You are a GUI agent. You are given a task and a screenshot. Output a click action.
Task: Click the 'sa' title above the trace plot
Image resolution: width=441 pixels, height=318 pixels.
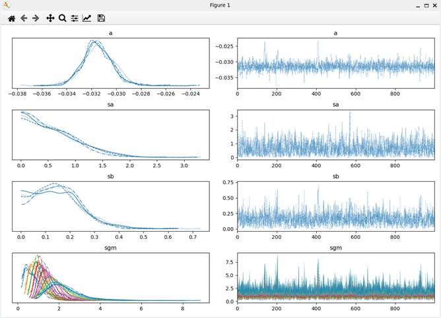(336, 103)
